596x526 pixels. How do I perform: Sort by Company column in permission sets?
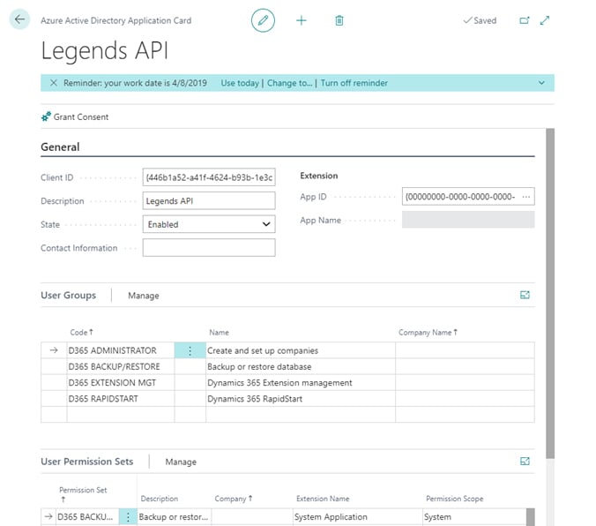[233, 499]
